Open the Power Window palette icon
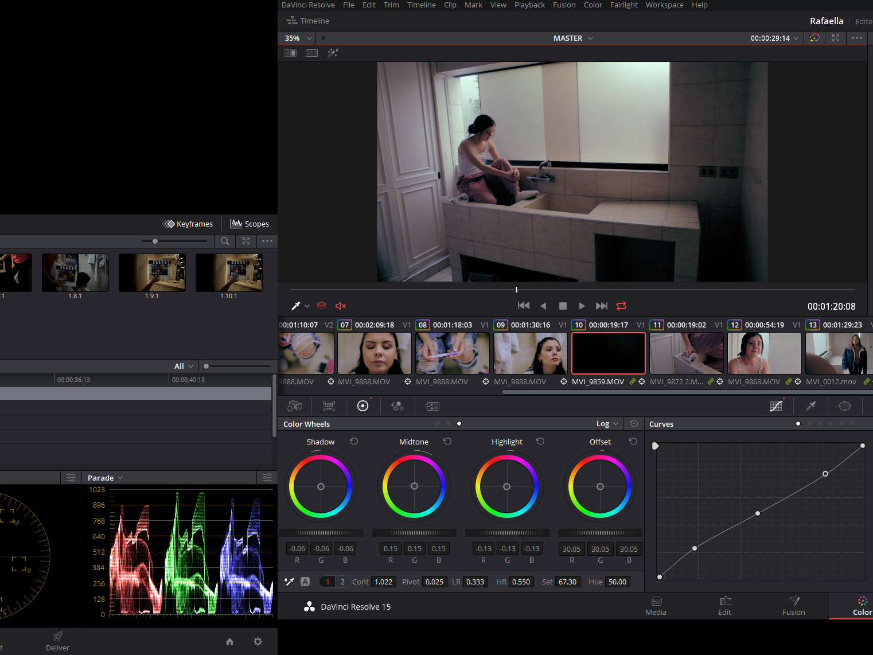 pyautogui.click(x=845, y=406)
